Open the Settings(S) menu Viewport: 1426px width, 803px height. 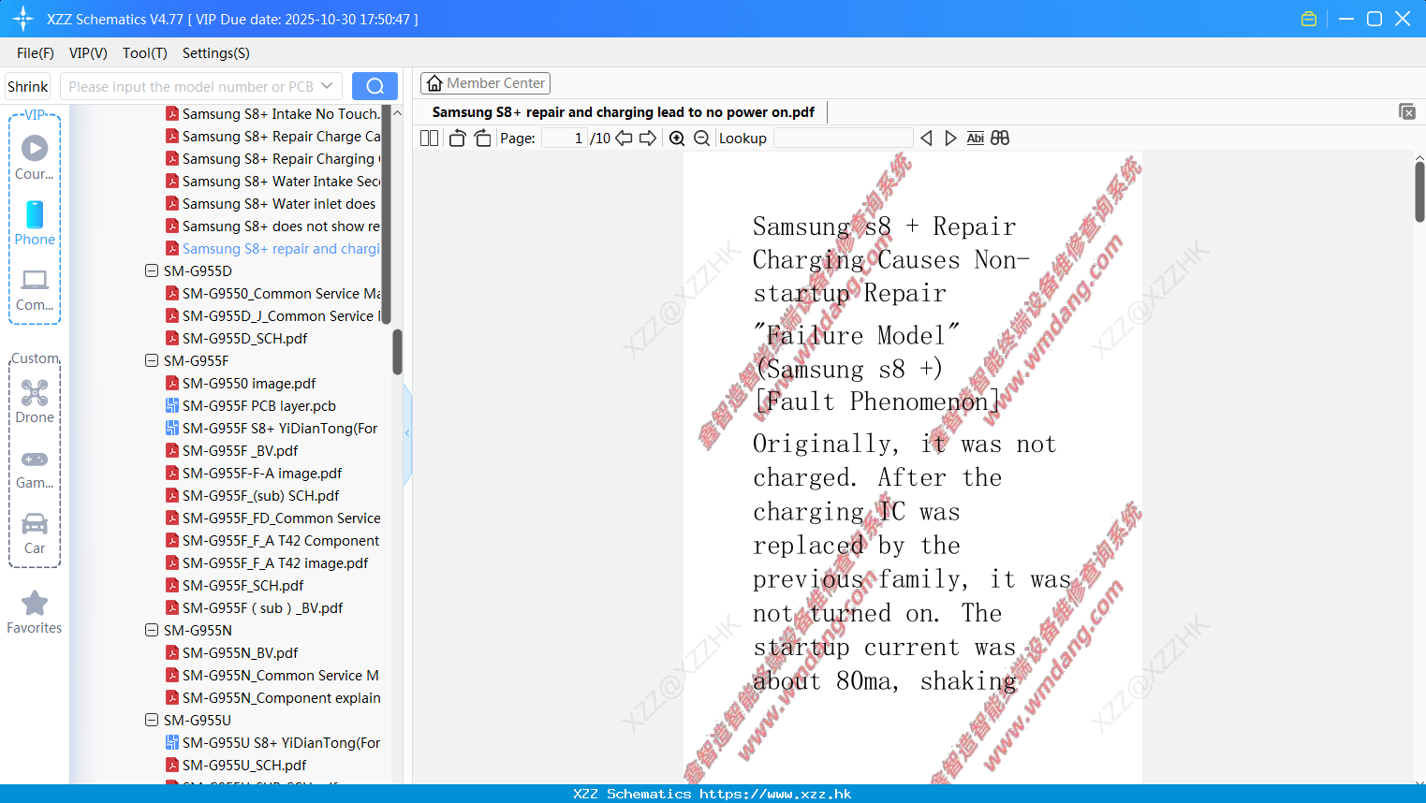(216, 53)
